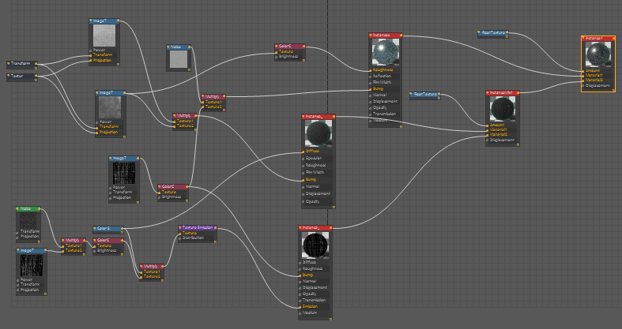Click the blue Noise node's preview thumbnail
The image size is (622, 329).
[x=179, y=59]
